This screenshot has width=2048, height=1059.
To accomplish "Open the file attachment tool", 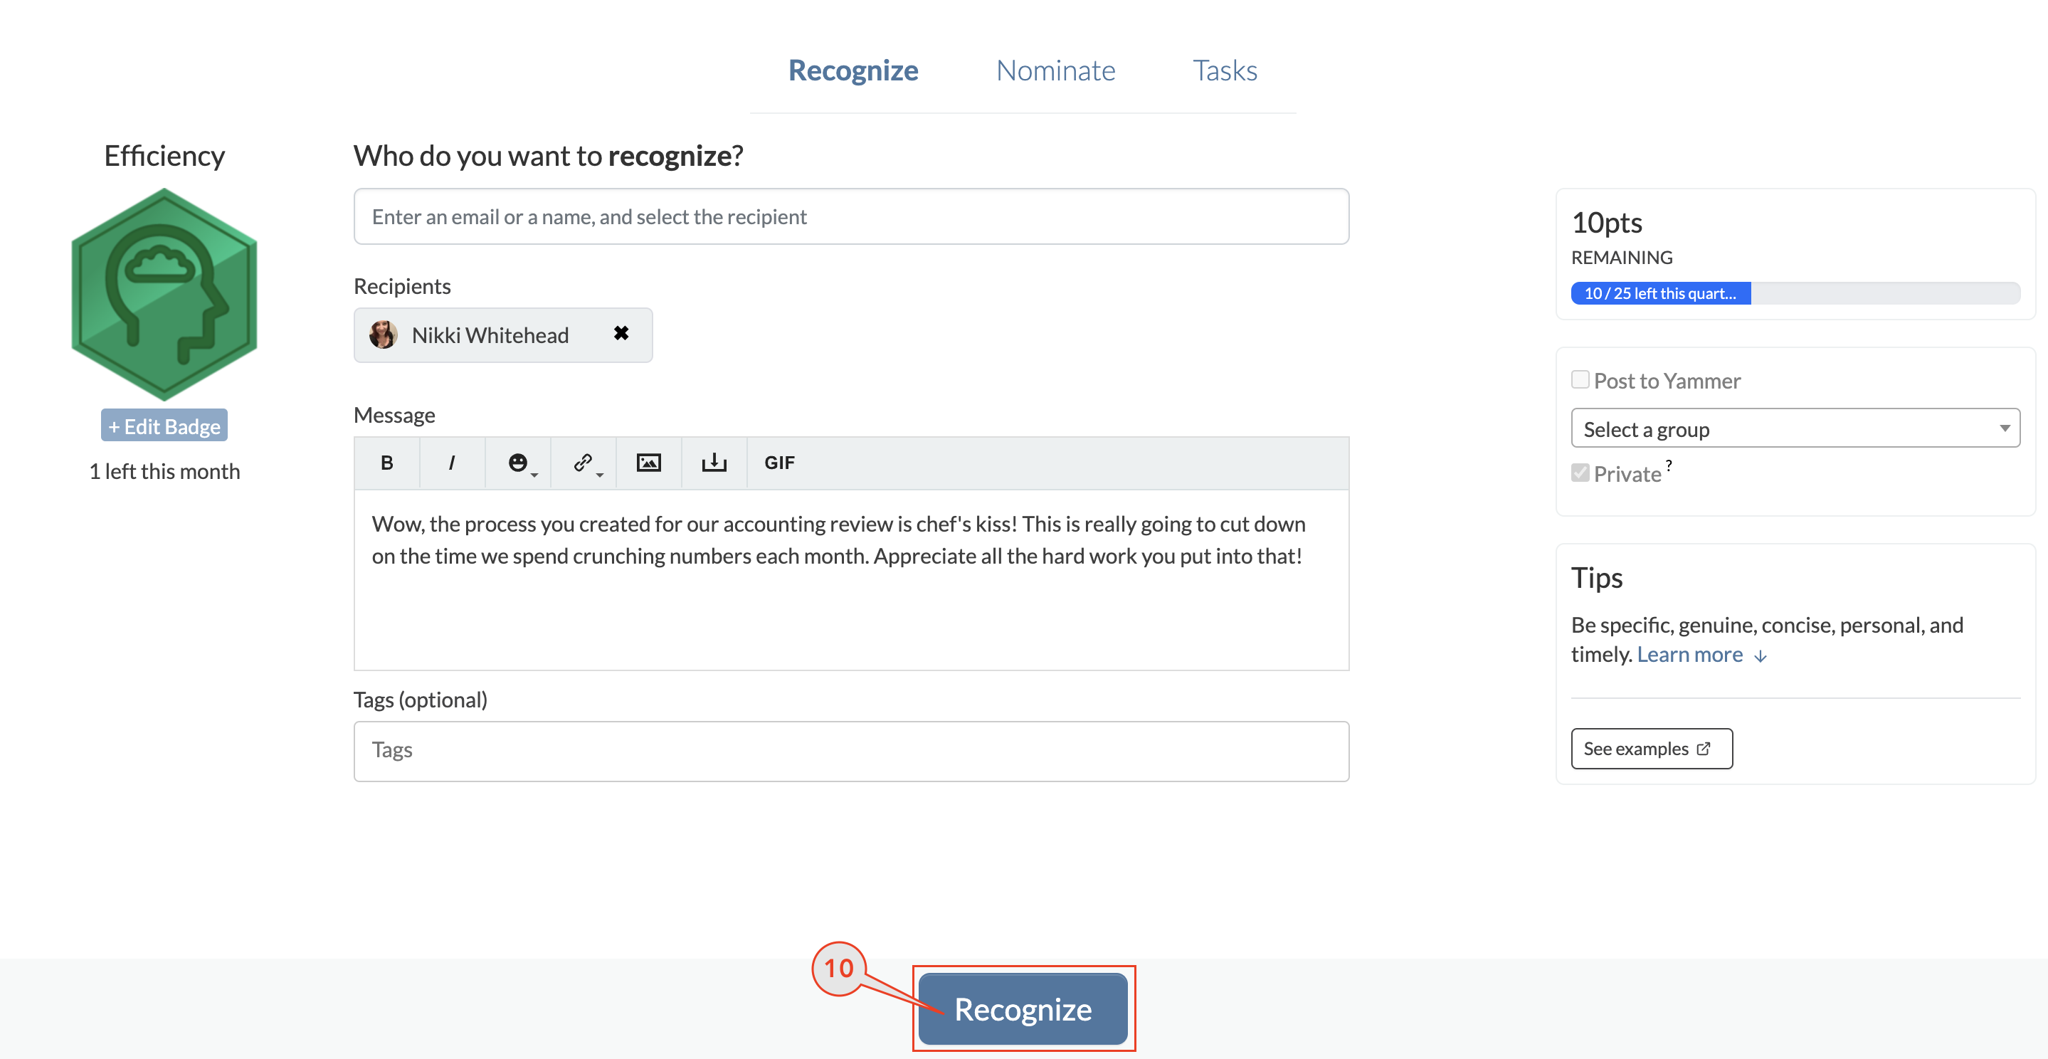I will [x=713, y=462].
